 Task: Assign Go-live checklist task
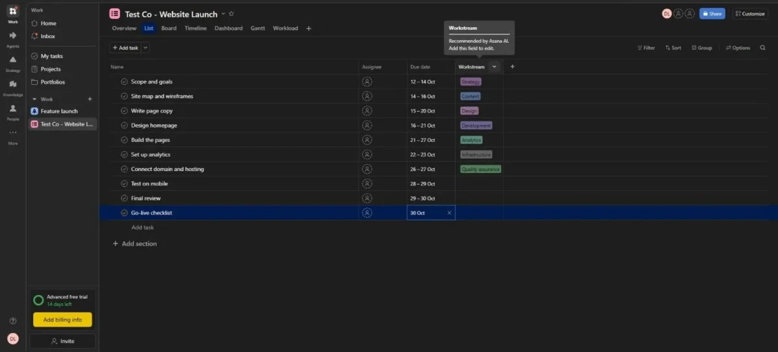[x=367, y=213]
